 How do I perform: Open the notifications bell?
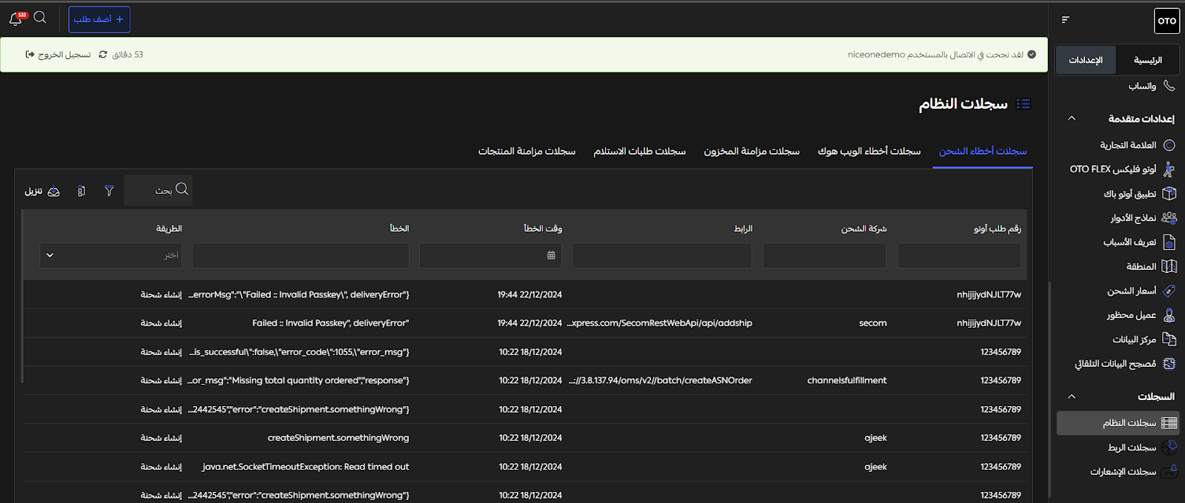16,19
